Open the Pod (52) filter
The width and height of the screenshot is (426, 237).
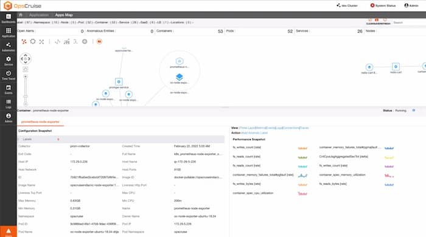(x=86, y=22)
